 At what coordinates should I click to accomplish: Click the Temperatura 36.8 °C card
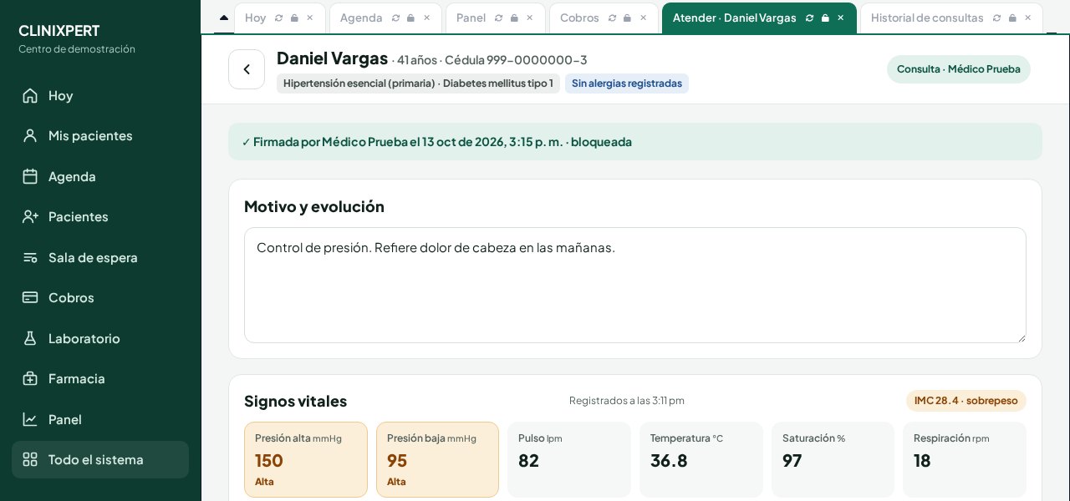[x=701, y=459]
